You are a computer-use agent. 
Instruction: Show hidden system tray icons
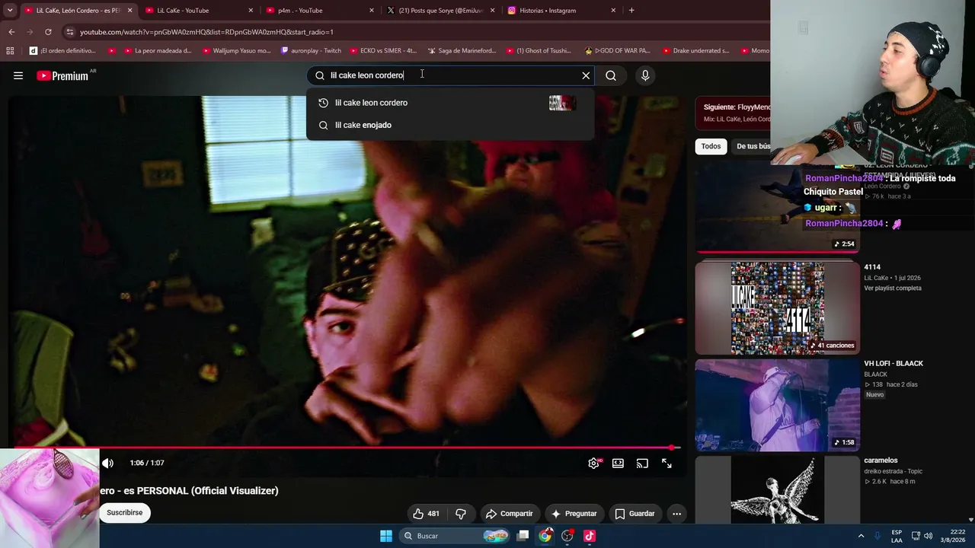click(x=862, y=536)
